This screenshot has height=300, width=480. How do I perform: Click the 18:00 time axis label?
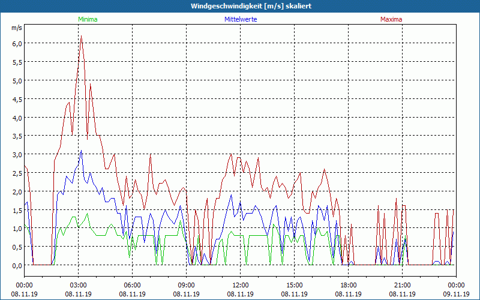pyautogui.click(x=349, y=286)
